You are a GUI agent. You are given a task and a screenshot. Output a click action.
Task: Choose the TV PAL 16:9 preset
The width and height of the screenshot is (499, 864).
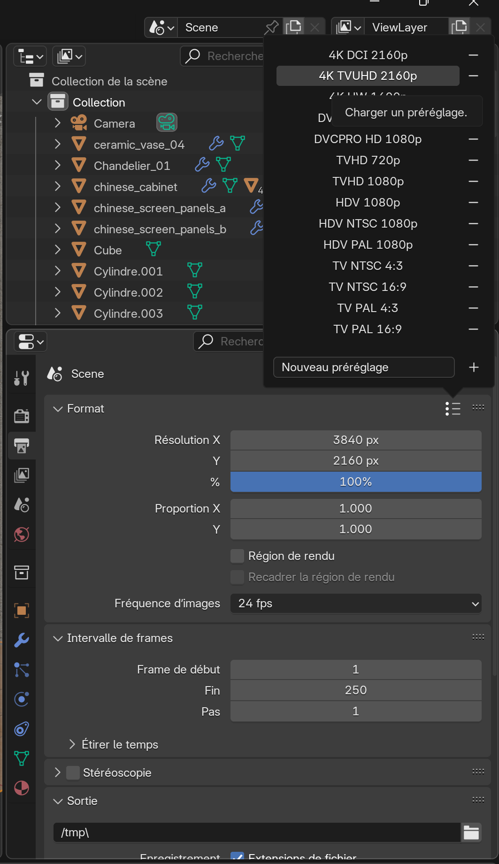[368, 329]
